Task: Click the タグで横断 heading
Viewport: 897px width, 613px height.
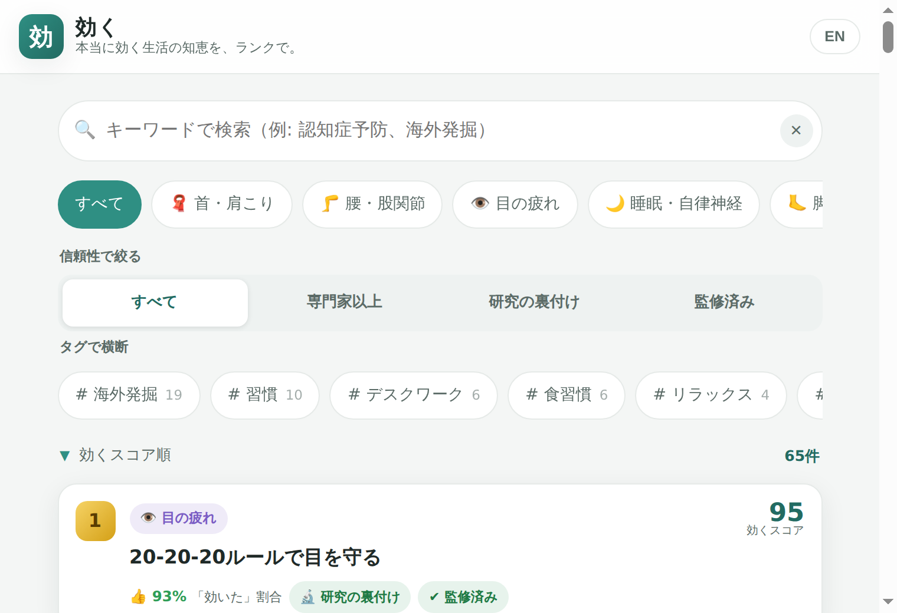Action: [x=94, y=347]
